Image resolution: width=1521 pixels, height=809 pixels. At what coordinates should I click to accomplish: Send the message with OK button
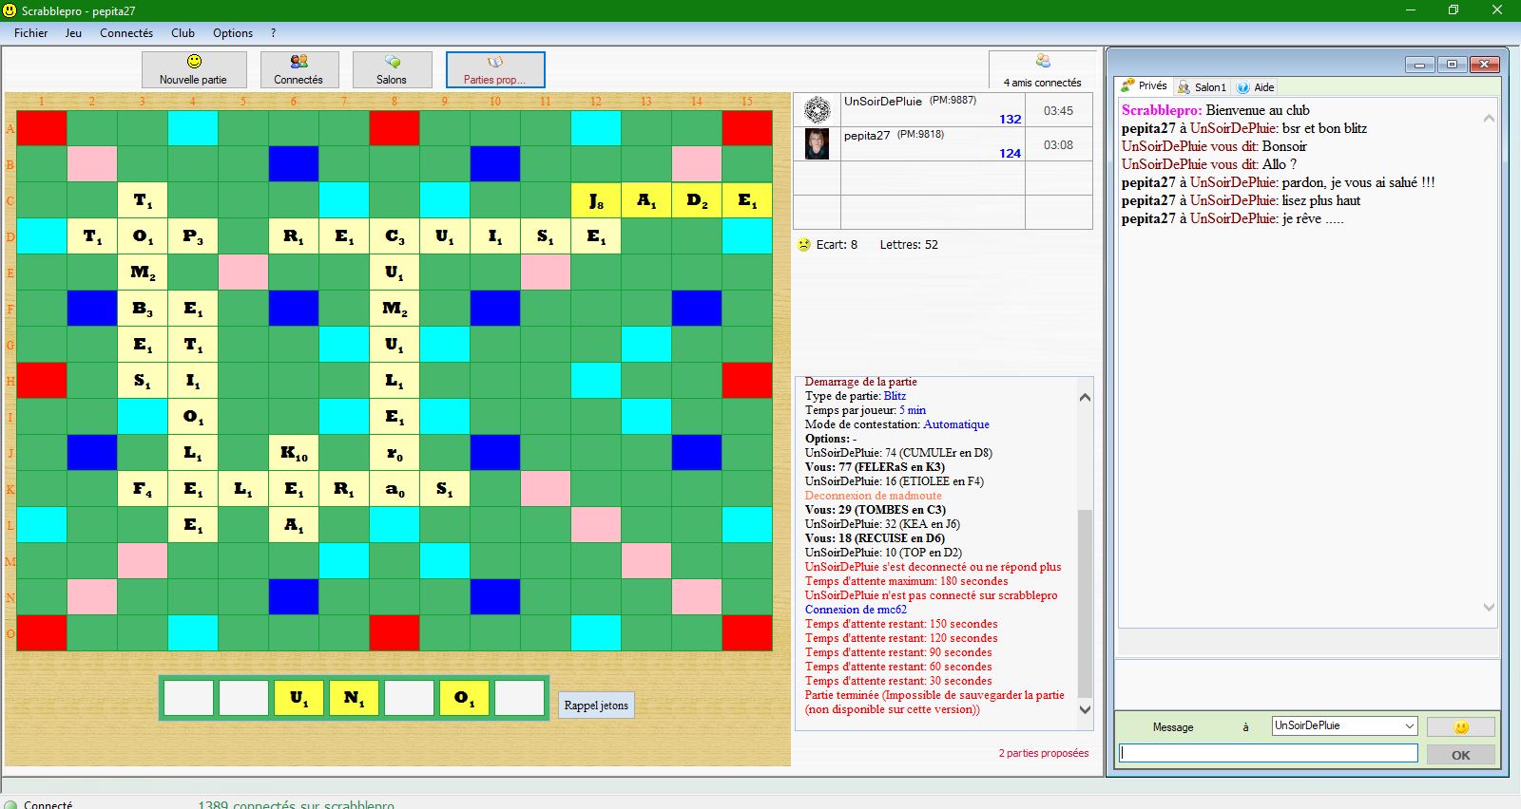[x=1460, y=755]
